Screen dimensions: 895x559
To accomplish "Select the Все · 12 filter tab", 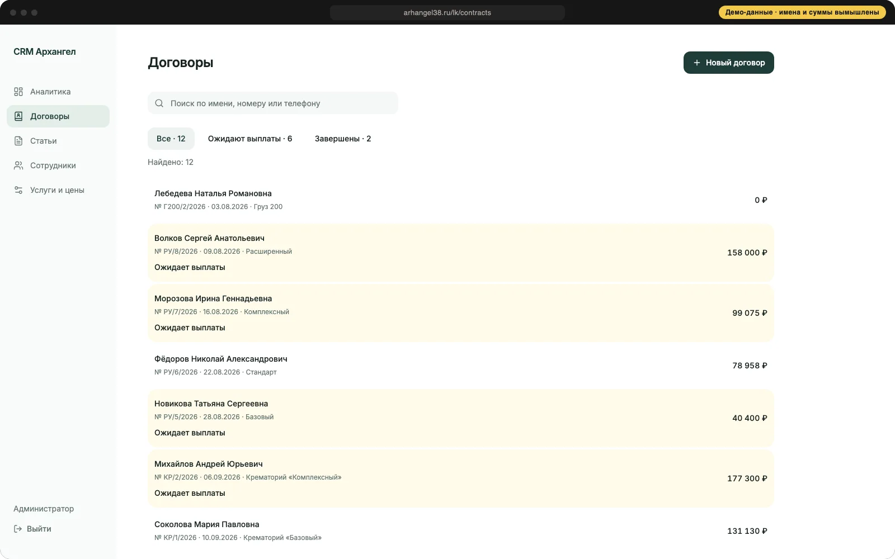I will [x=171, y=139].
